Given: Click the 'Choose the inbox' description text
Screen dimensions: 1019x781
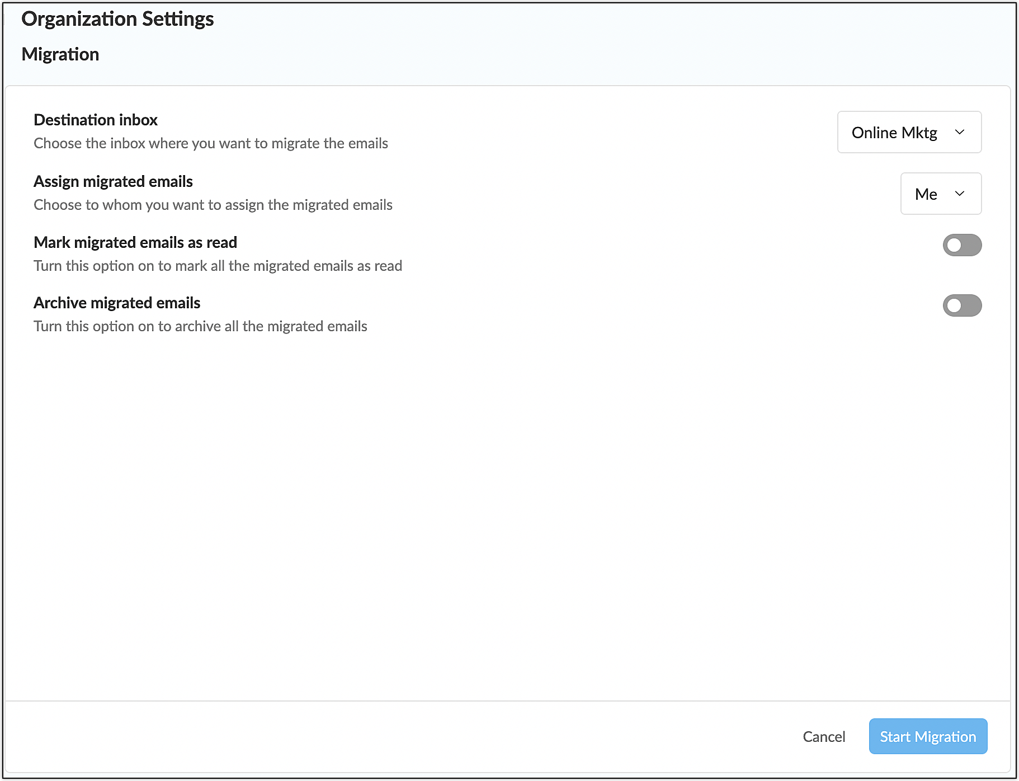Looking at the screenshot, I should click(211, 143).
